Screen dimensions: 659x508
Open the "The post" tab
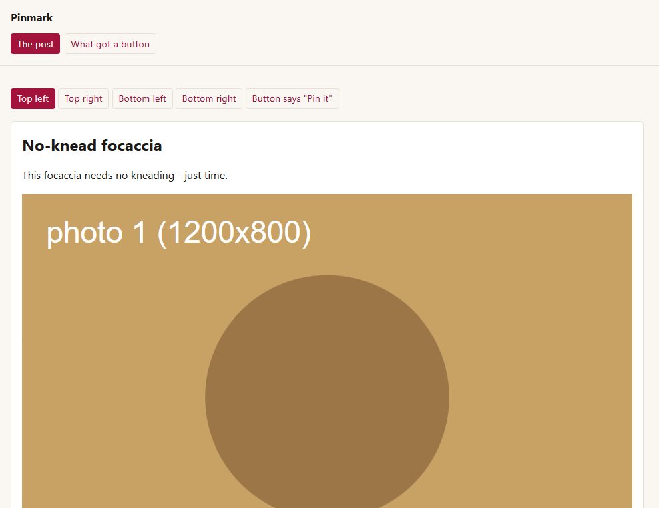click(x=35, y=43)
